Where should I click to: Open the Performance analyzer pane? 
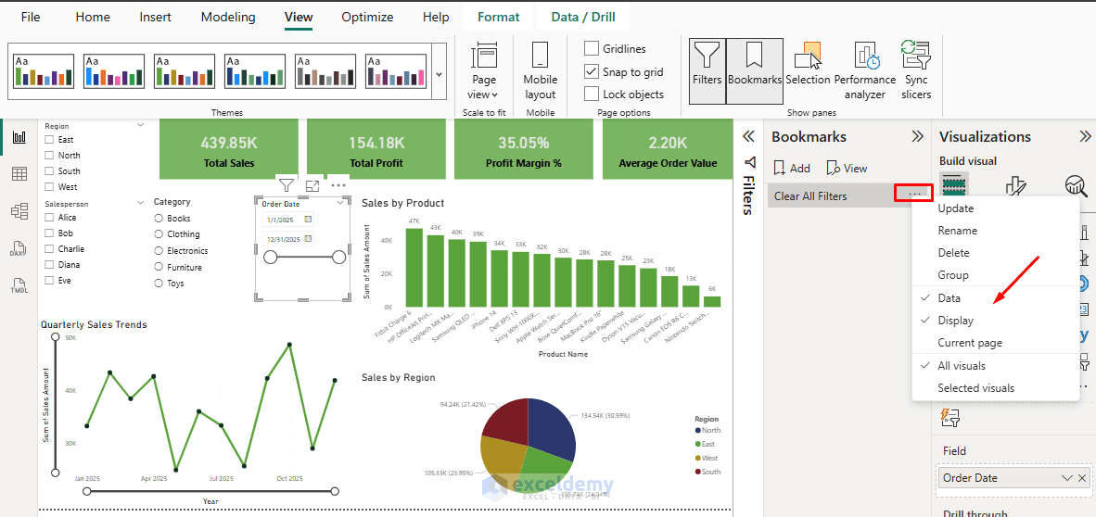pos(864,70)
